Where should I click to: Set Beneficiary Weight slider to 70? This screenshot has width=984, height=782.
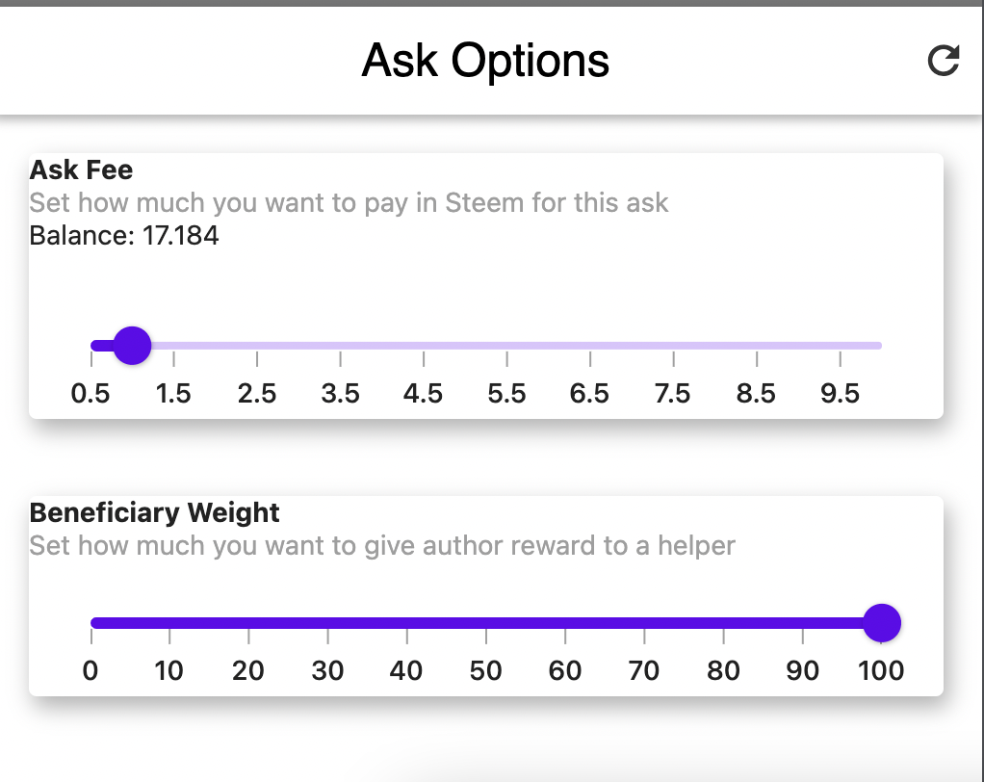(x=644, y=622)
